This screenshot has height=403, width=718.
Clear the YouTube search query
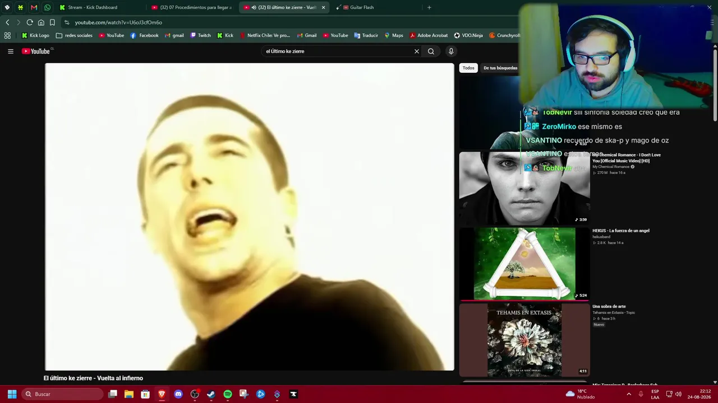coord(417,51)
